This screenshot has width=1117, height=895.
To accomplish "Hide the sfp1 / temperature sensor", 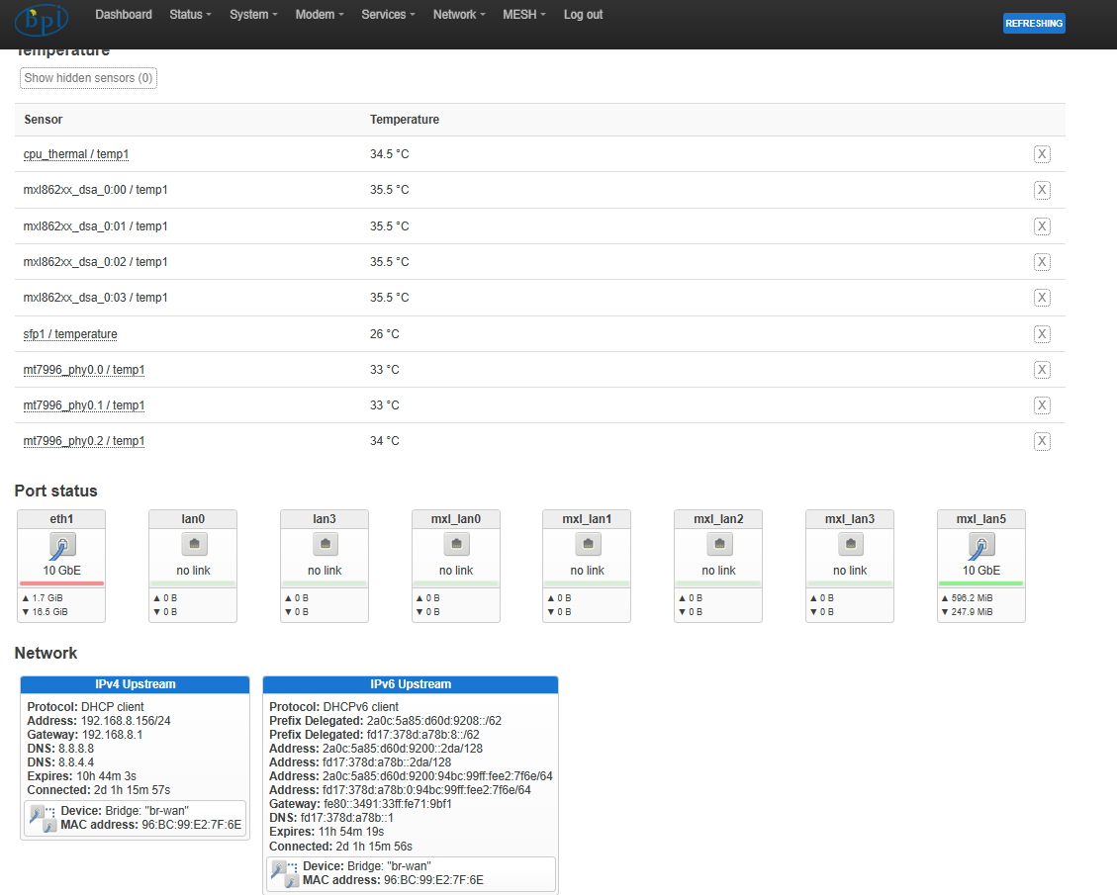I will 1042,334.
